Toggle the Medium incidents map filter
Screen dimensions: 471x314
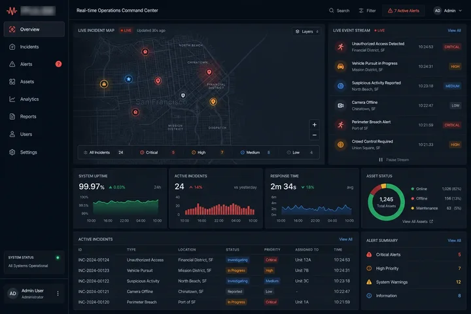click(255, 152)
